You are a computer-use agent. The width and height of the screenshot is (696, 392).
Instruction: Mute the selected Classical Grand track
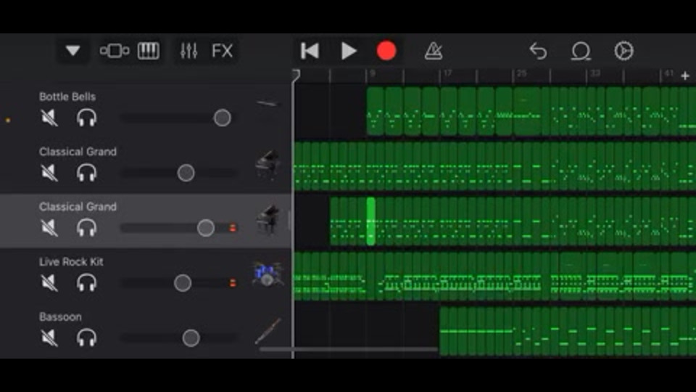(x=49, y=228)
